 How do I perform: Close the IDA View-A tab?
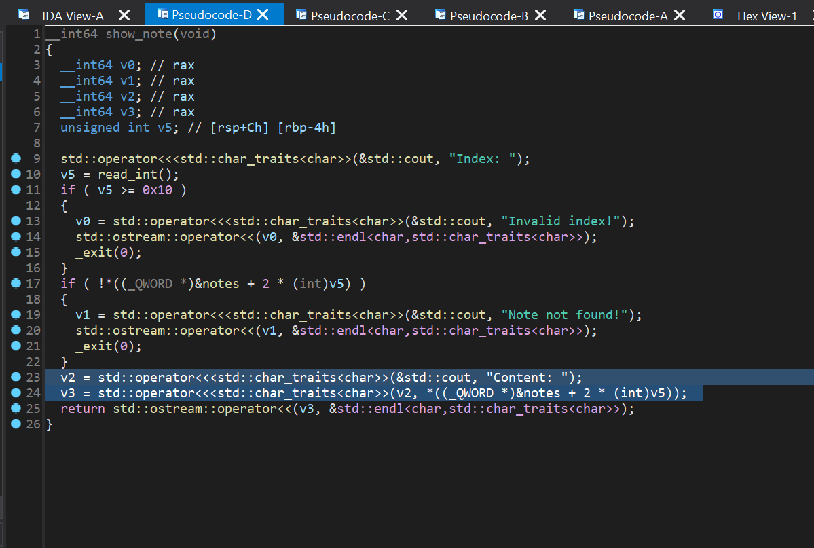point(124,15)
